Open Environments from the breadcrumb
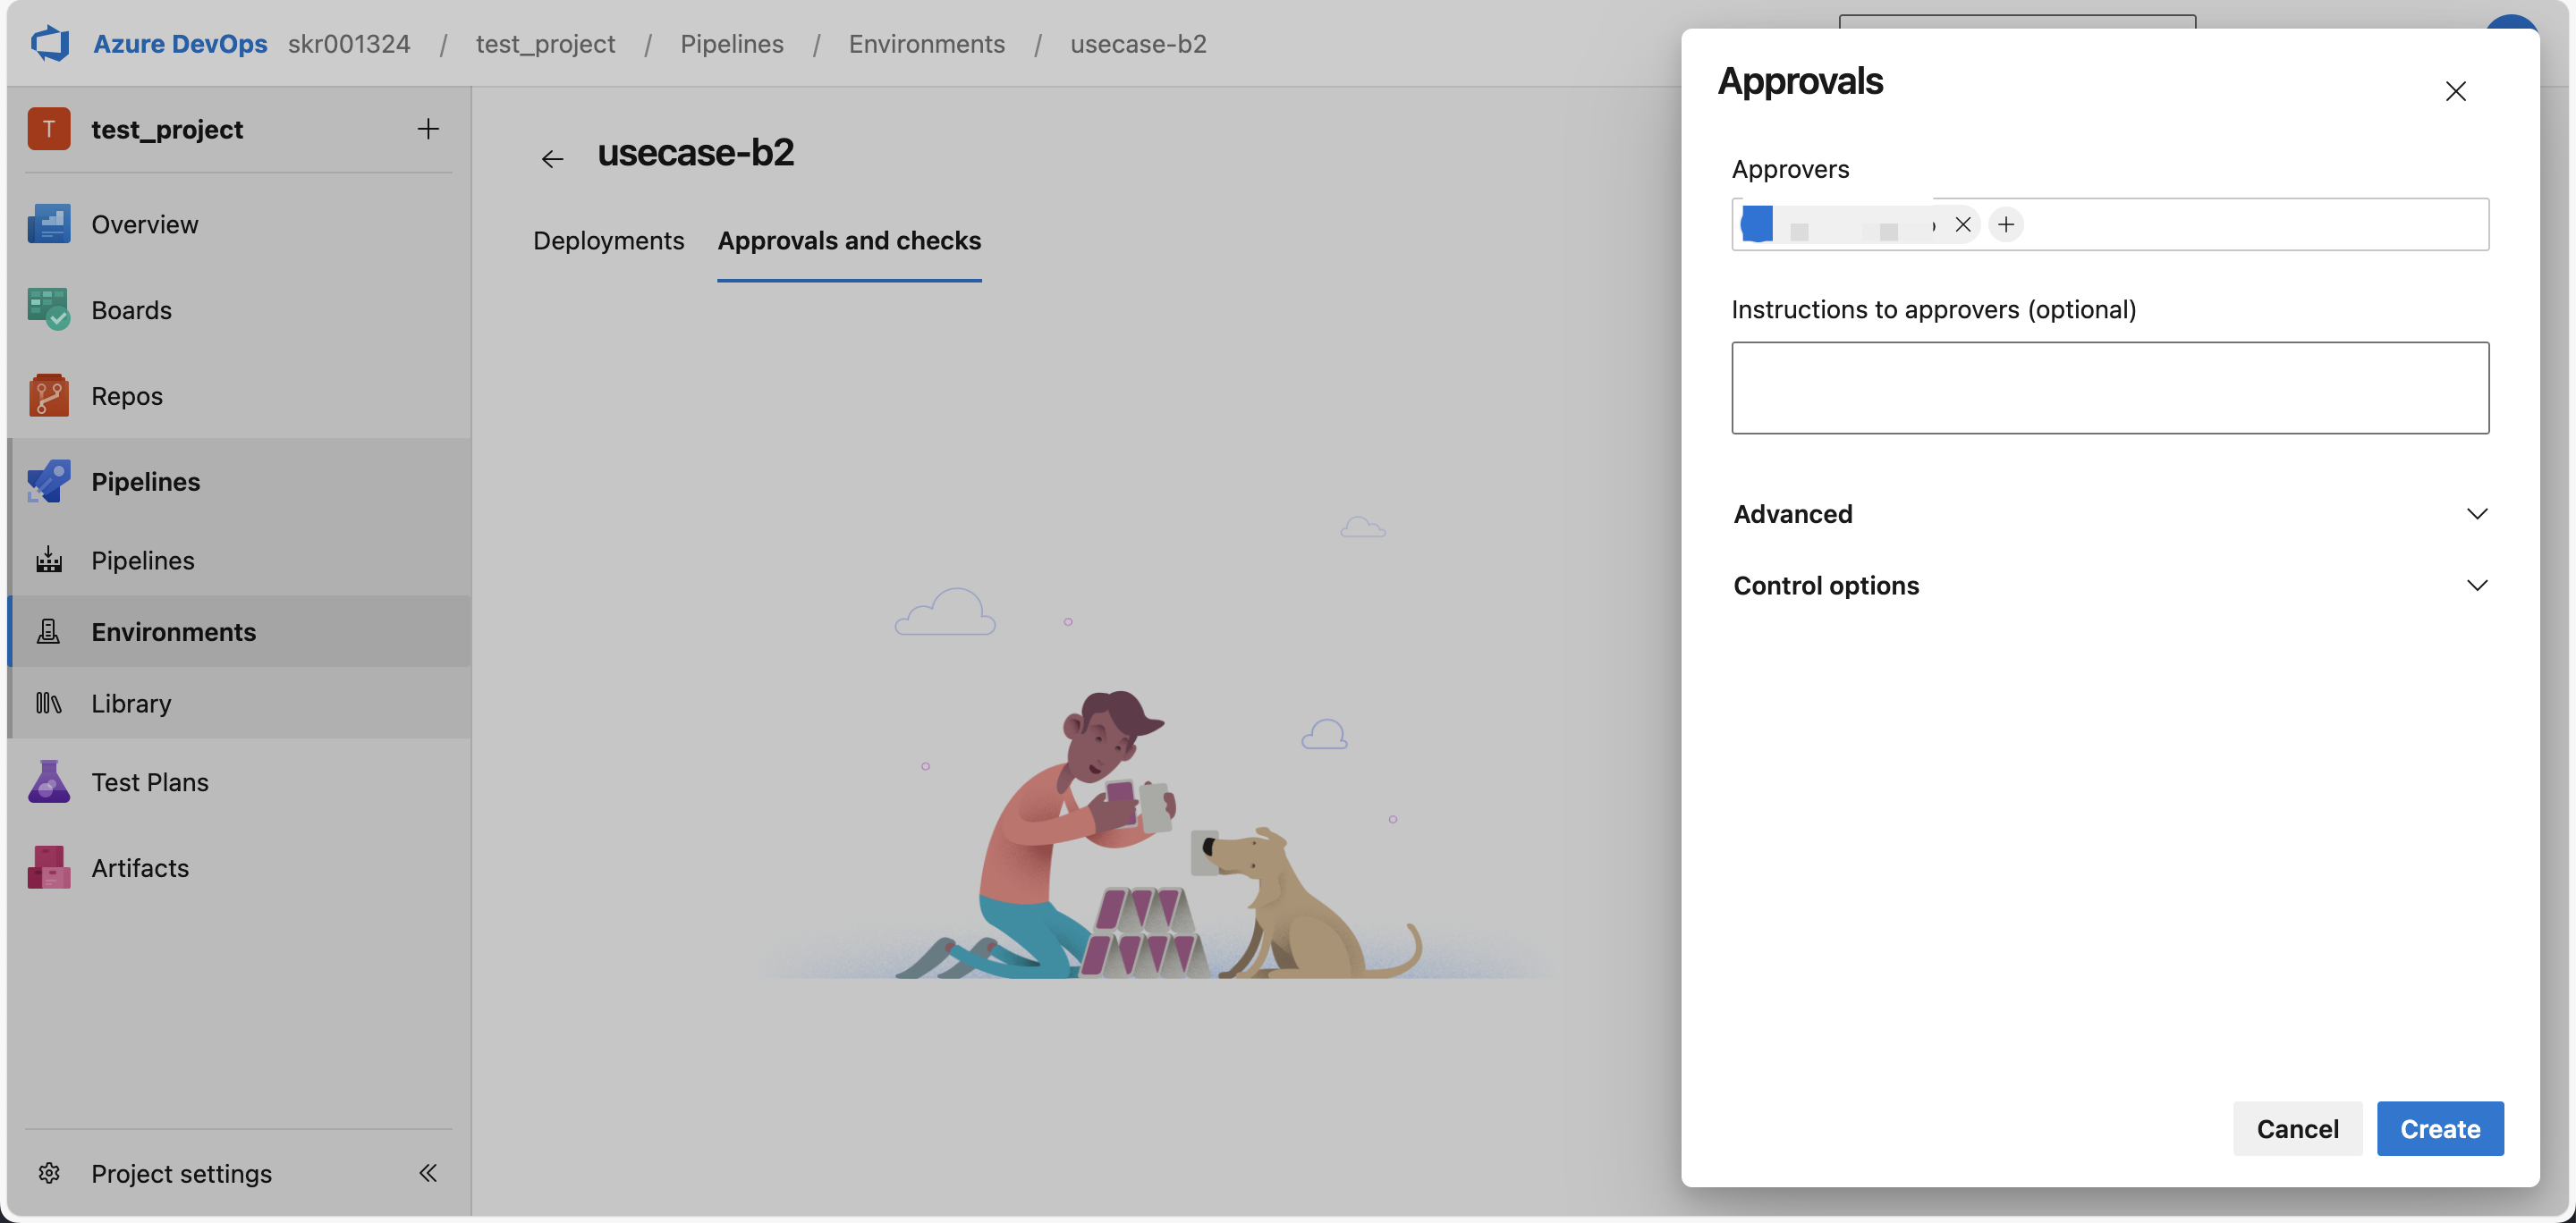2576x1223 pixels. pos(926,43)
